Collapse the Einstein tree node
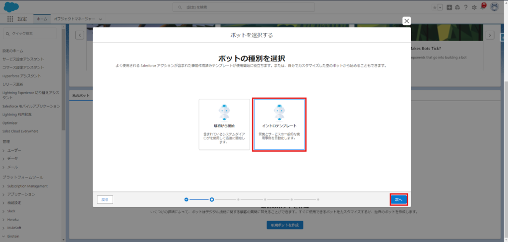The height and width of the screenshot is (242, 508). (3, 236)
